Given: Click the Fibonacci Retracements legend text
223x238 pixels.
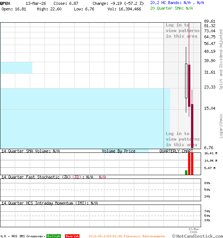Looking at the screenshot, I should click(126, 236).
